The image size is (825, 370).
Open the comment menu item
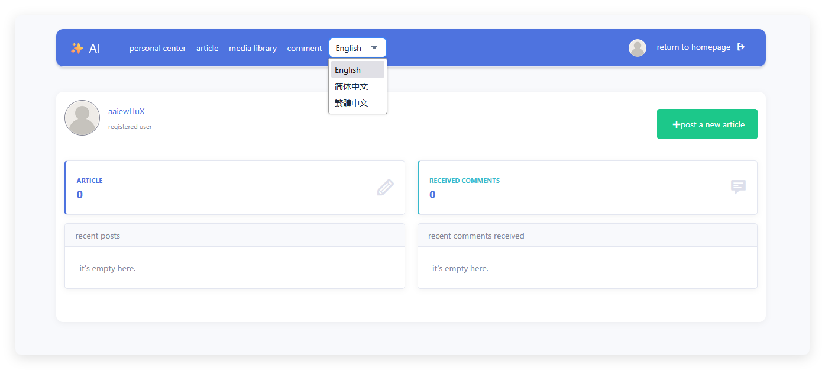tap(305, 48)
